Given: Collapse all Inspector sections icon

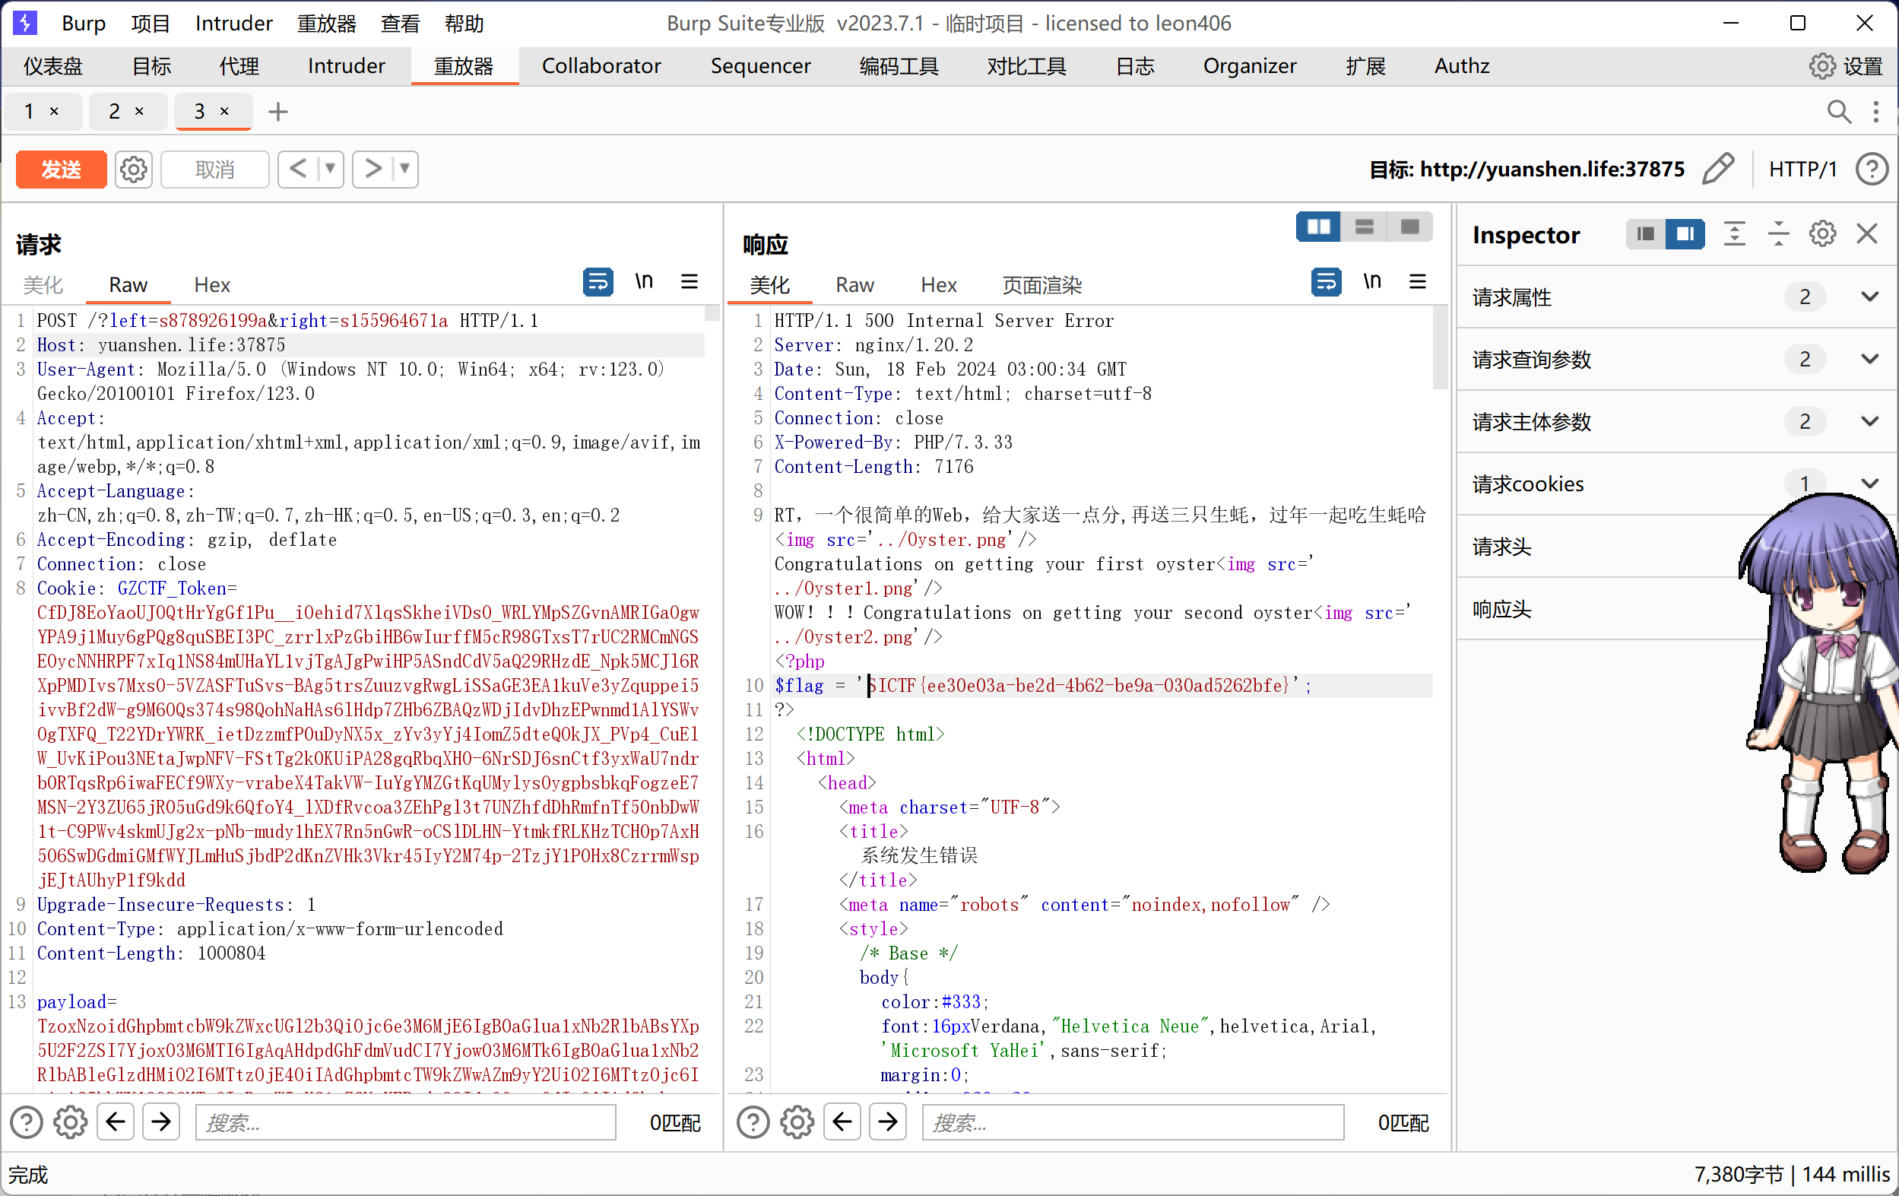Looking at the screenshot, I should (x=1778, y=234).
